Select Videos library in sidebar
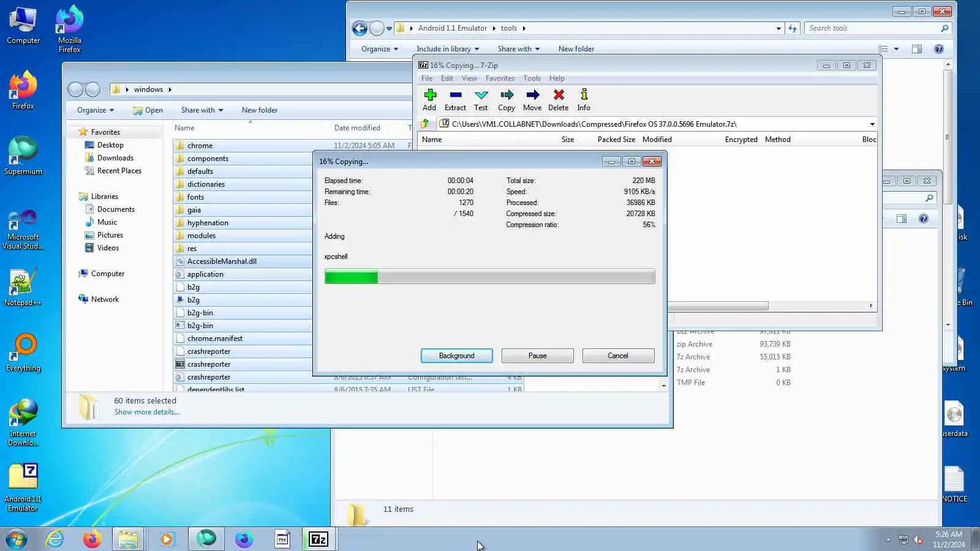 [108, 248]
